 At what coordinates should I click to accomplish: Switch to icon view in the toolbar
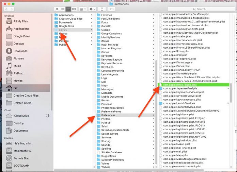tap(57, 9)
